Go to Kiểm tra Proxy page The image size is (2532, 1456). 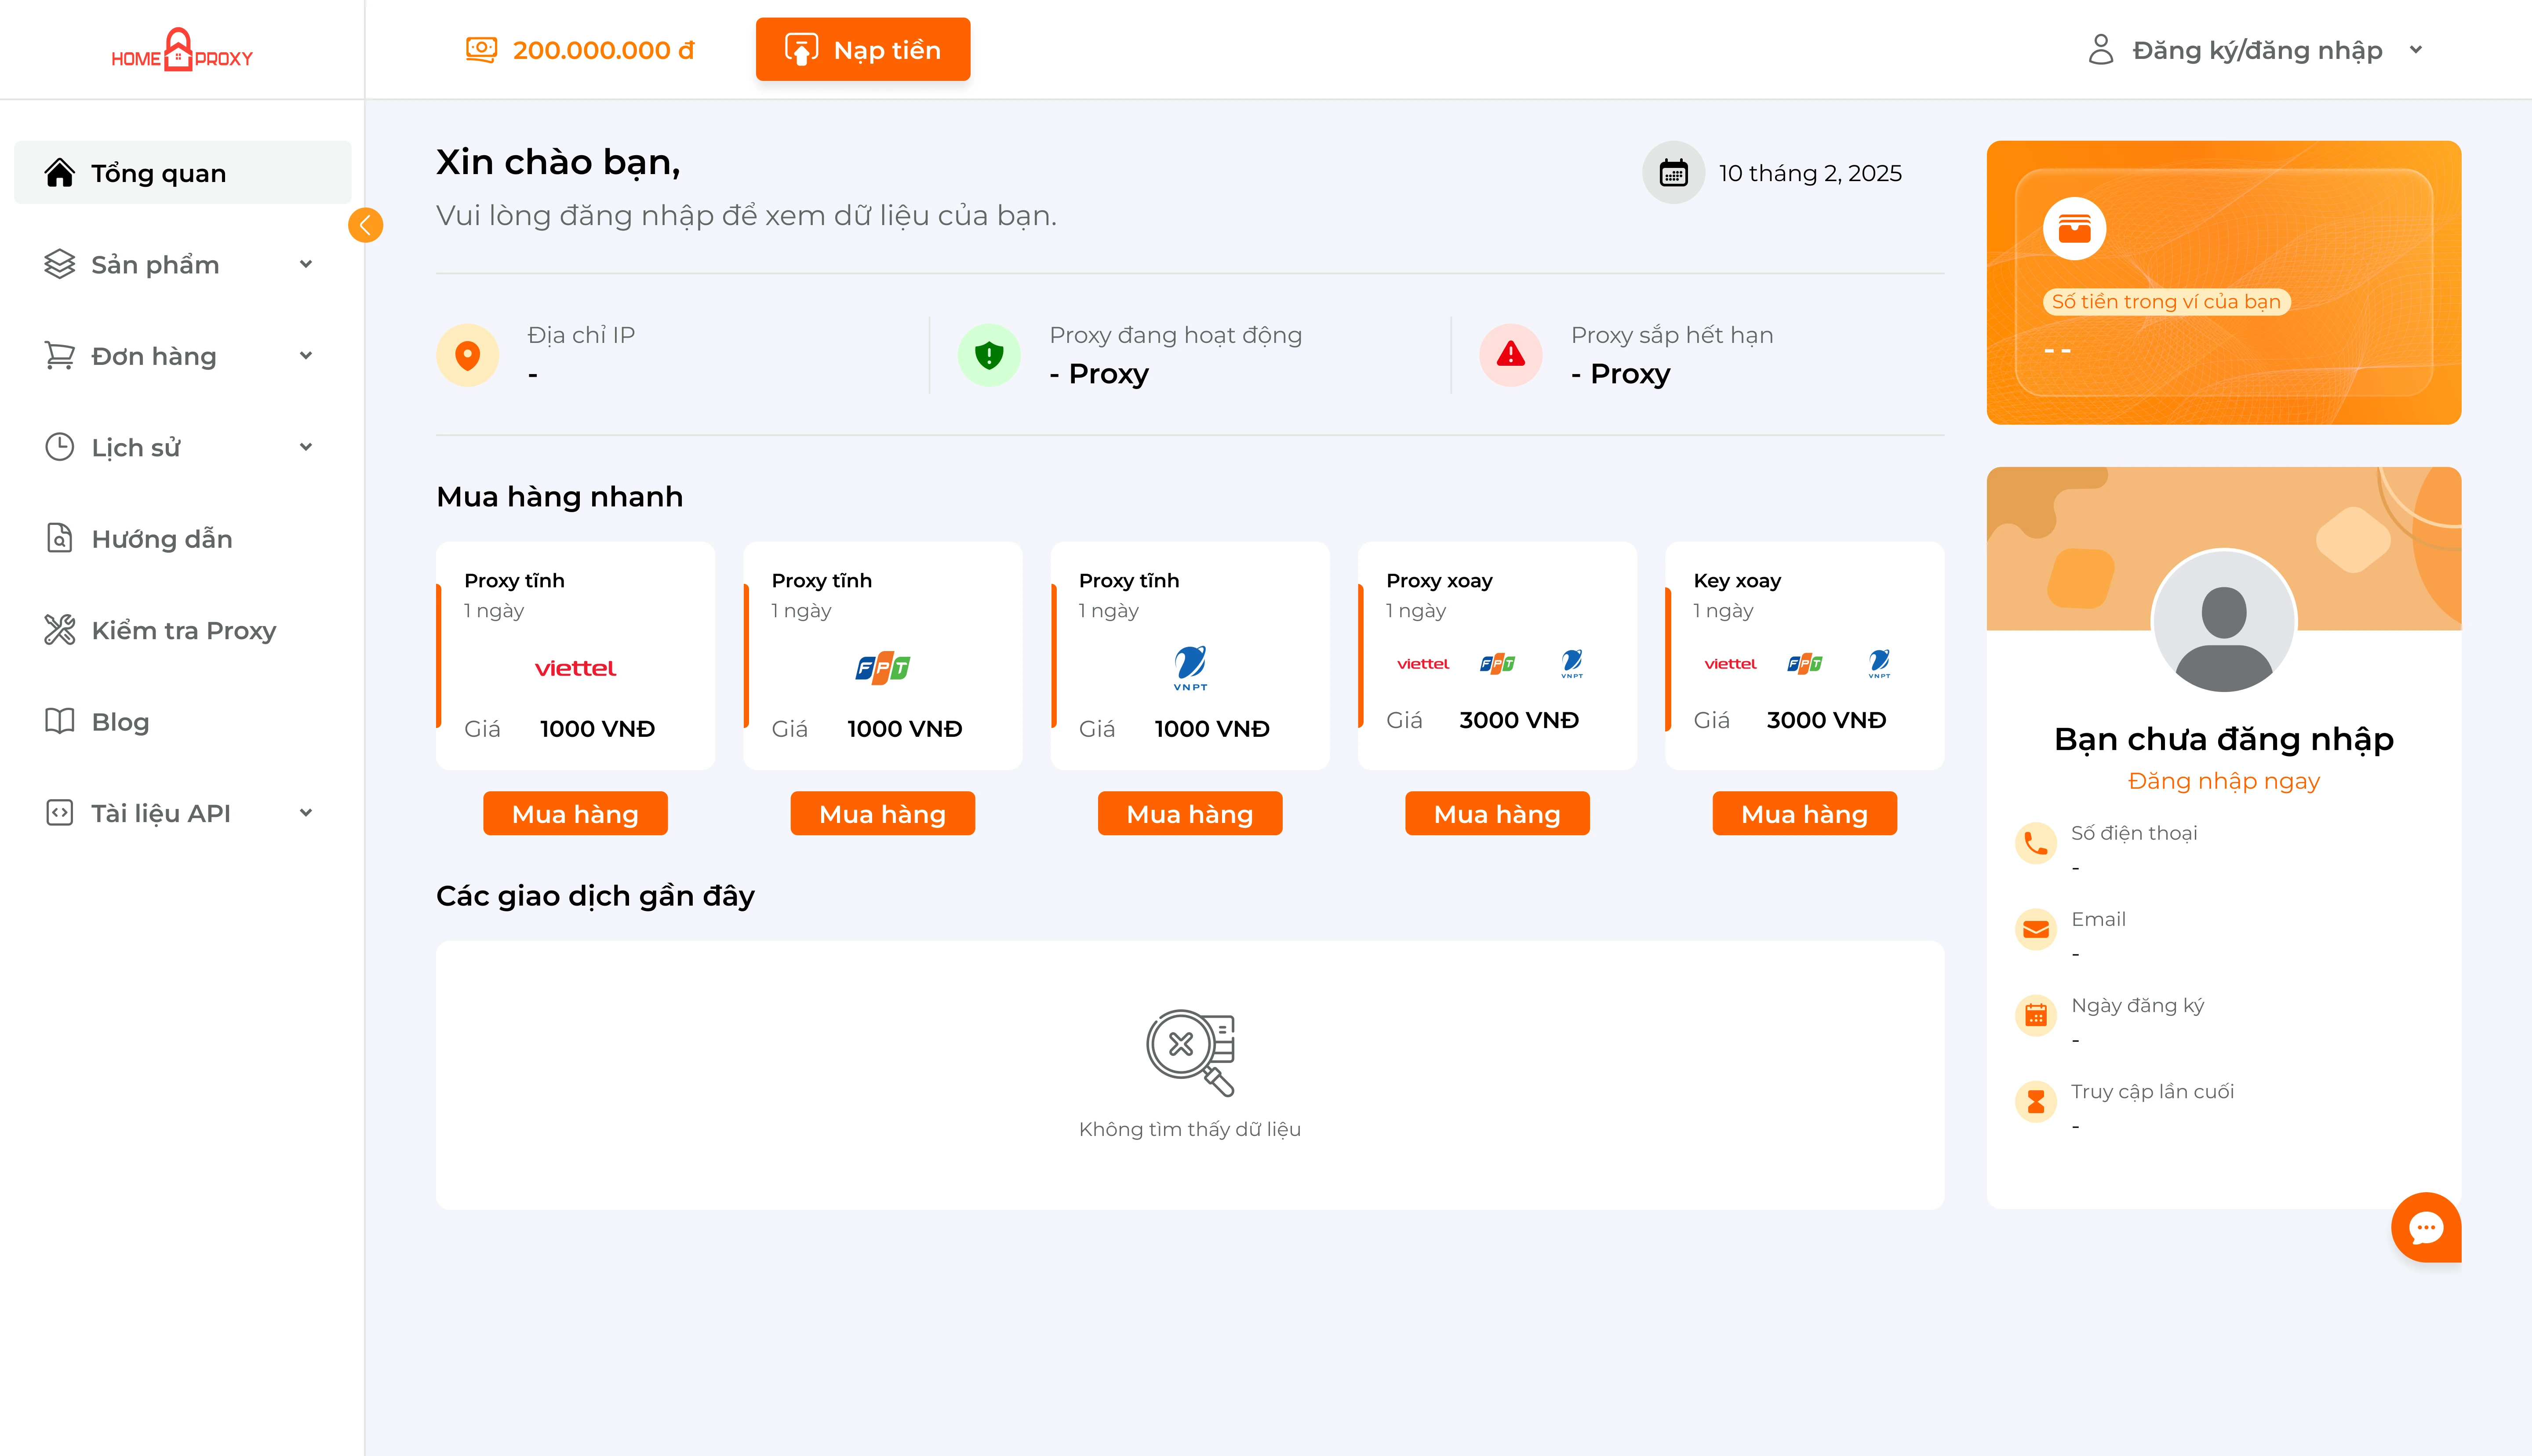pos(183,630)
